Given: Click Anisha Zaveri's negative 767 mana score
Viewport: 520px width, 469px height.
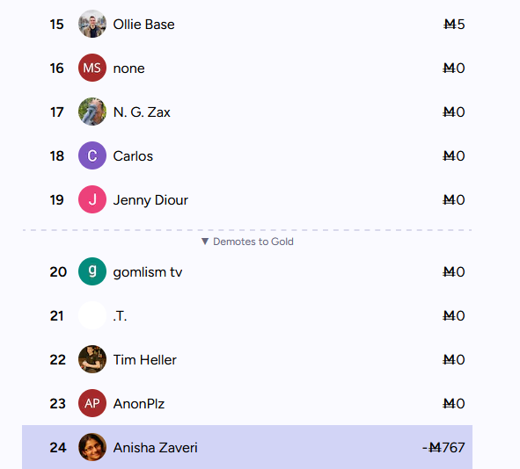Looking at the screenshot, I should (443, 448).
